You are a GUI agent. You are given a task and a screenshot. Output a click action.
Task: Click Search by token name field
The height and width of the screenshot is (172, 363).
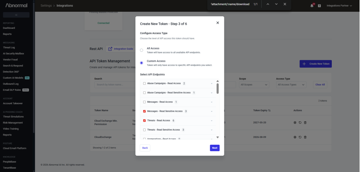tap(115, 85)
